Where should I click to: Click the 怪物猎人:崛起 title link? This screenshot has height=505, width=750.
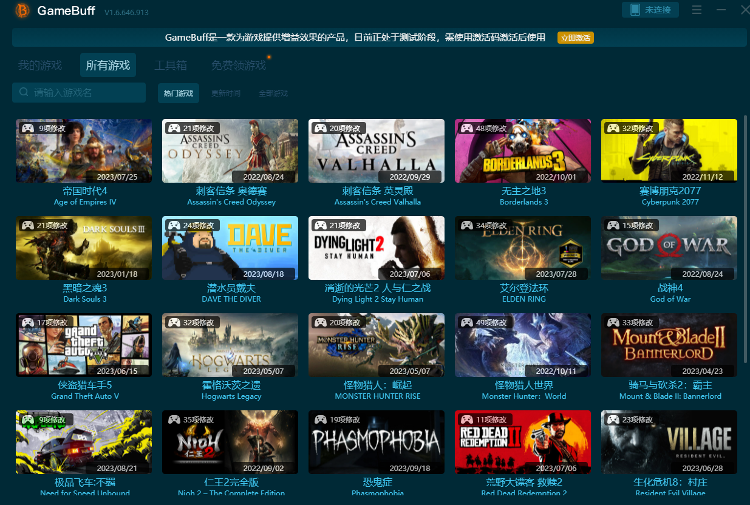[378, 385]
